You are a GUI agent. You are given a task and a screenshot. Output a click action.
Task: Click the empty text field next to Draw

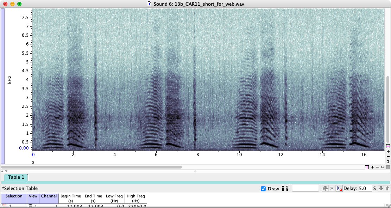click(305, 189)
